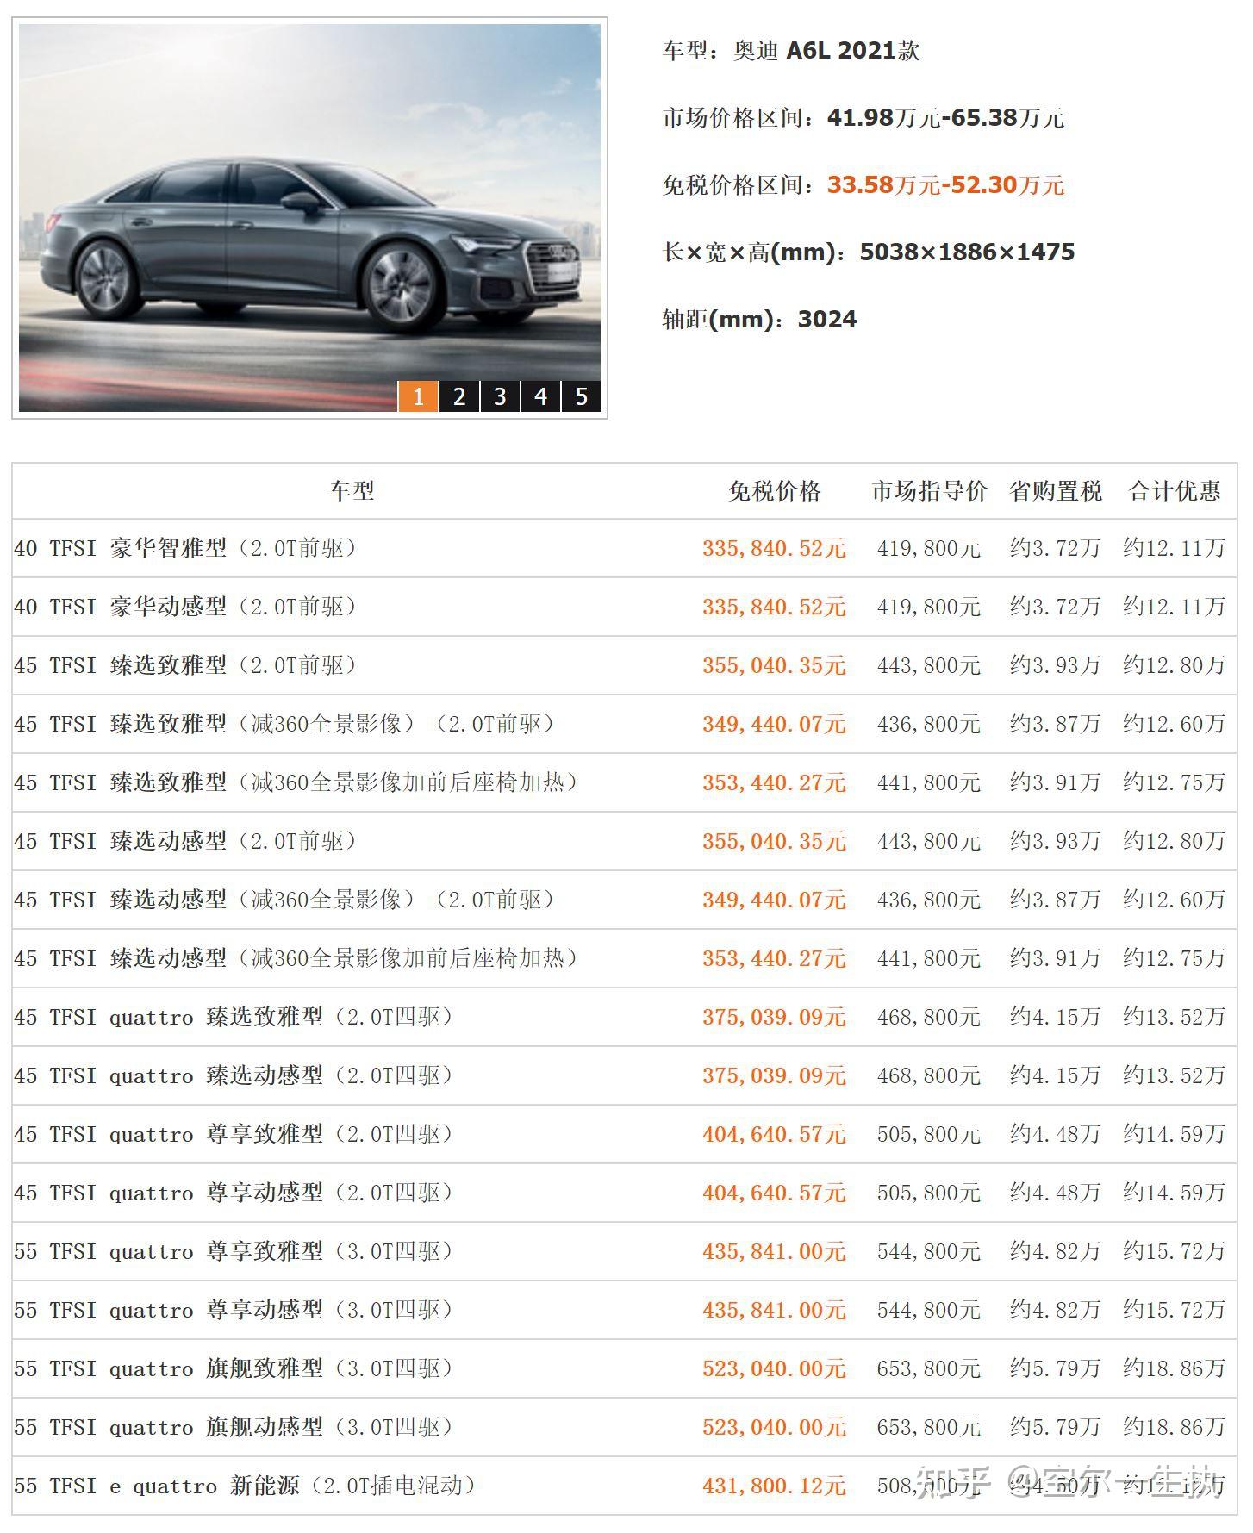Select 55 TFSI e quattro 新能源 model name
Viewport: 1253px width, 1533px height.
click(x=245, y=1486)
